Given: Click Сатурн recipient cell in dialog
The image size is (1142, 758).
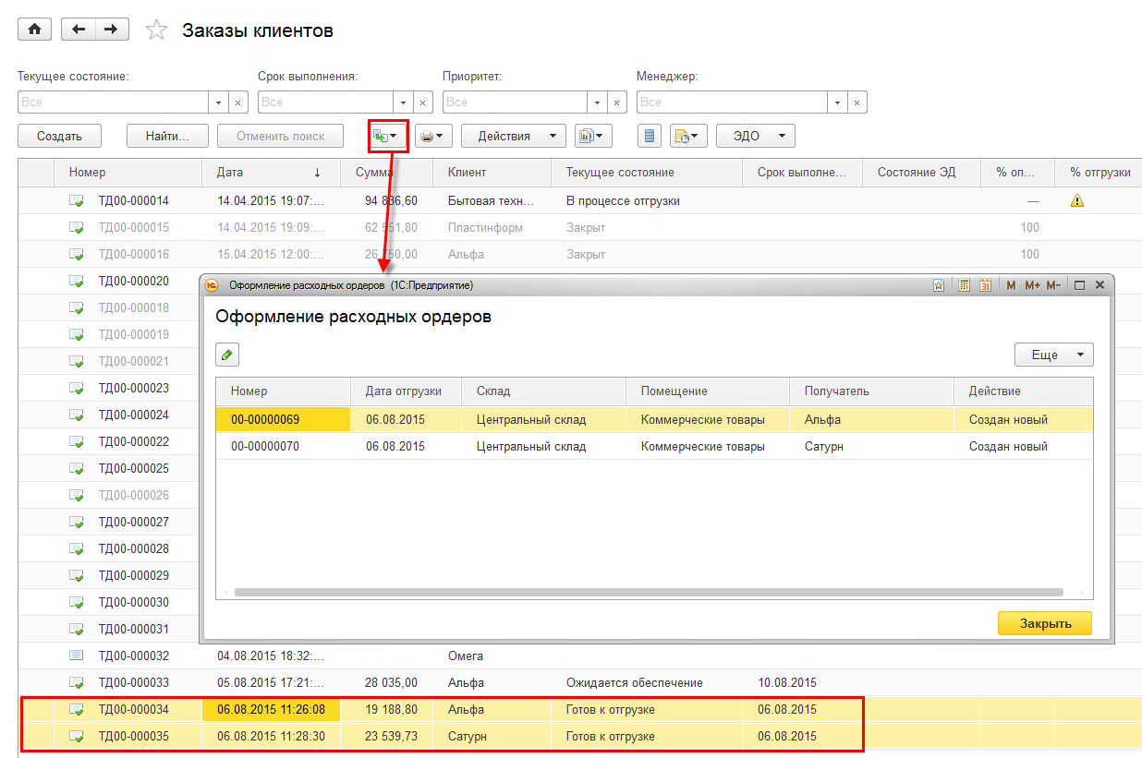Looking at the screenshot, I should (871, 446).
